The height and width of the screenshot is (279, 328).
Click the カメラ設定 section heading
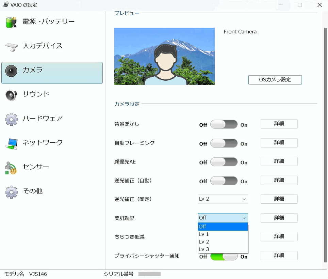pos(127,104)
